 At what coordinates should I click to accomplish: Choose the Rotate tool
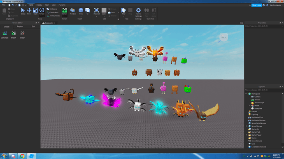[x=42, y=11]
